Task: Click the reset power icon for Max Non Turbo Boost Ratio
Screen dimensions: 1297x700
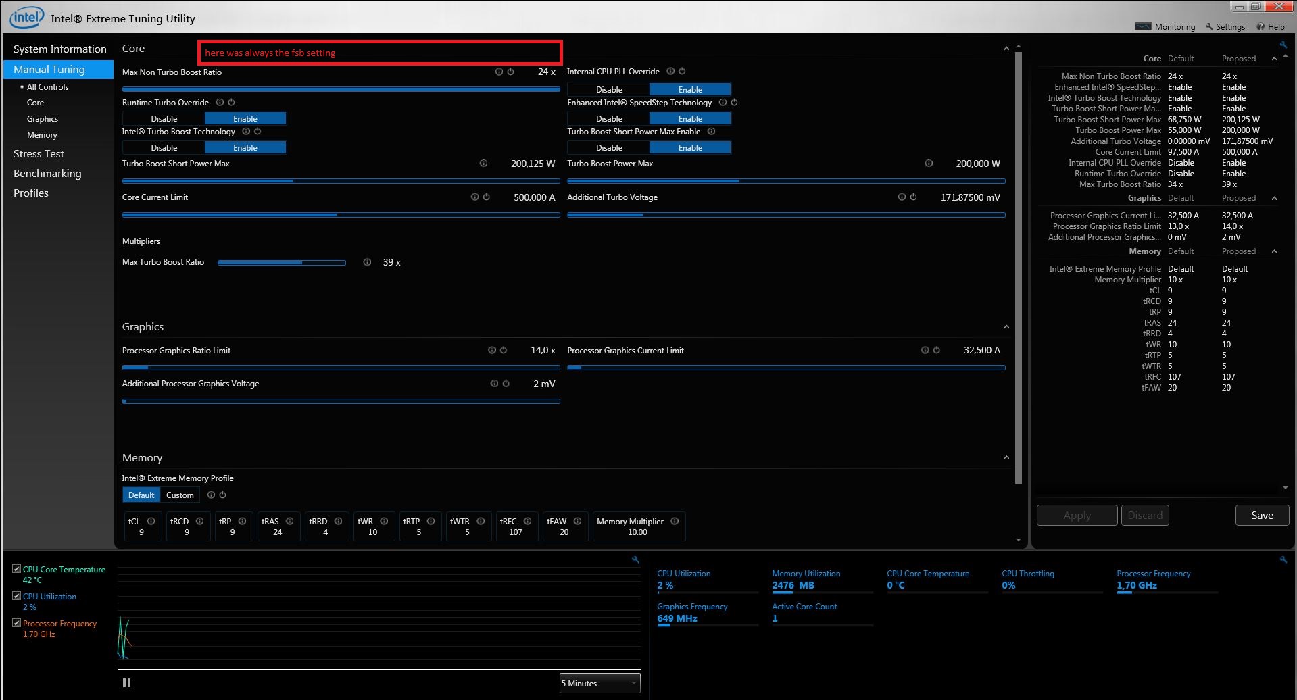Action: pos(510,72)
